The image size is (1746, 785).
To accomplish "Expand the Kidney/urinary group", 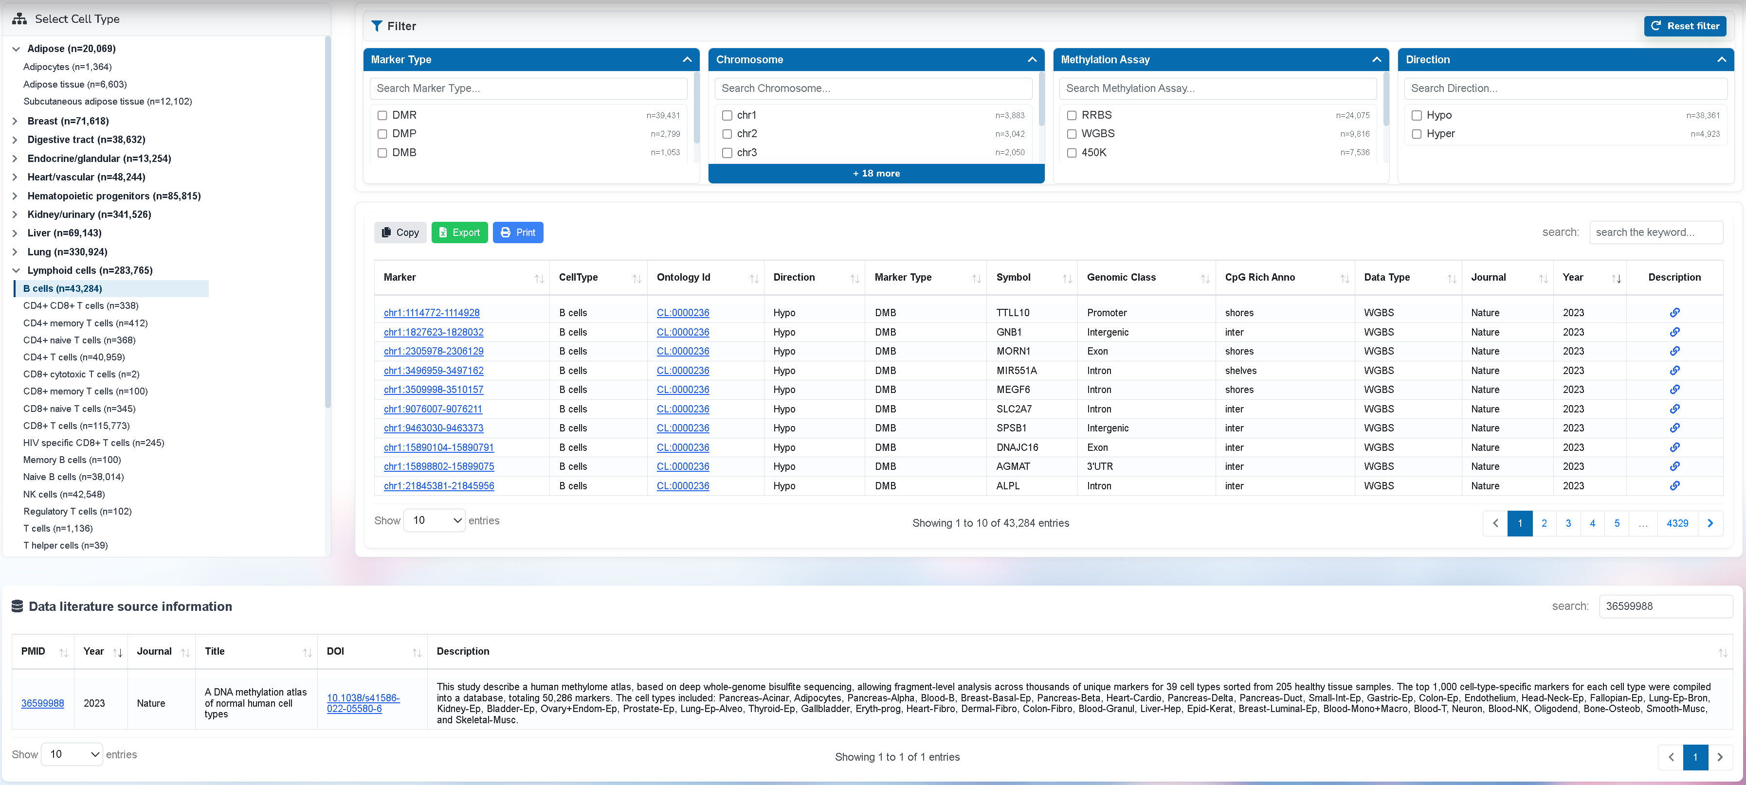I will pyautogui.click(x=16, y=214).
